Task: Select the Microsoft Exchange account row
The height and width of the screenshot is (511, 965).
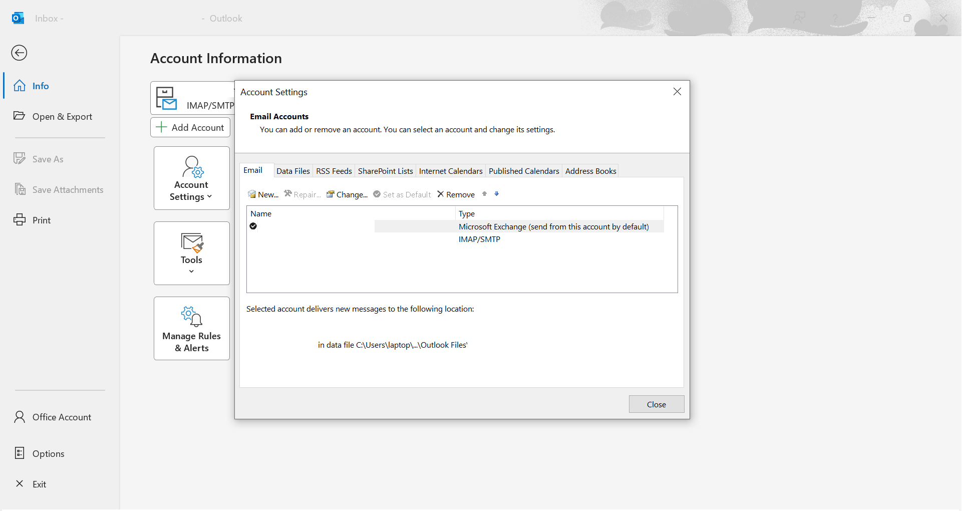Action: (x=456, y=227)
